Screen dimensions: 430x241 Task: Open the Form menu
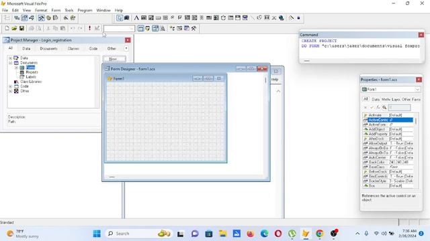[56, 10]
